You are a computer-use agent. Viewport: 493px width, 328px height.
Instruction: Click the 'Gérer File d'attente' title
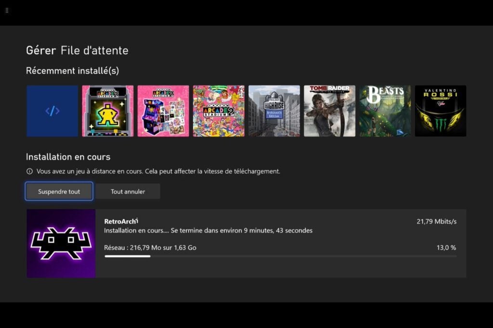pos(78,50)
